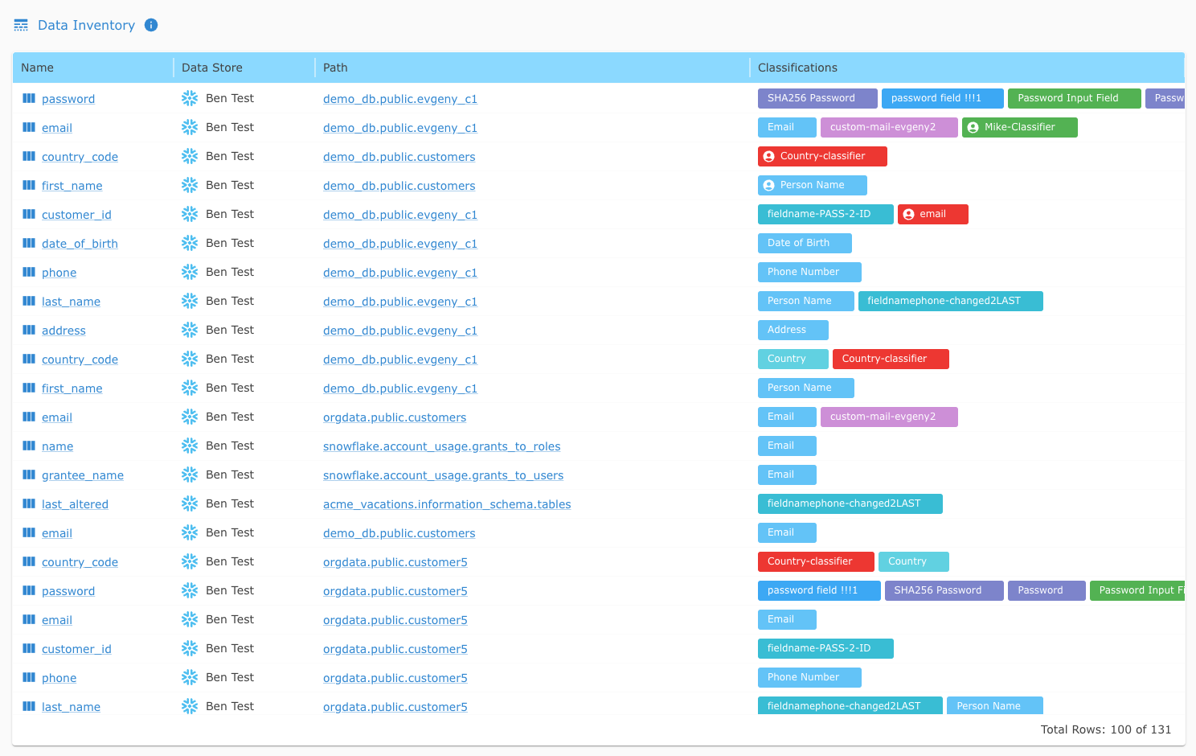This screenshot has height=756, width=1196.
Task: Click the column icon beside date_of_birth
Action: click(29, 243)
